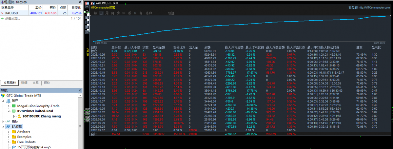Open the http://MTCommander.com link

pyautogui.click(x=374, y=8)
